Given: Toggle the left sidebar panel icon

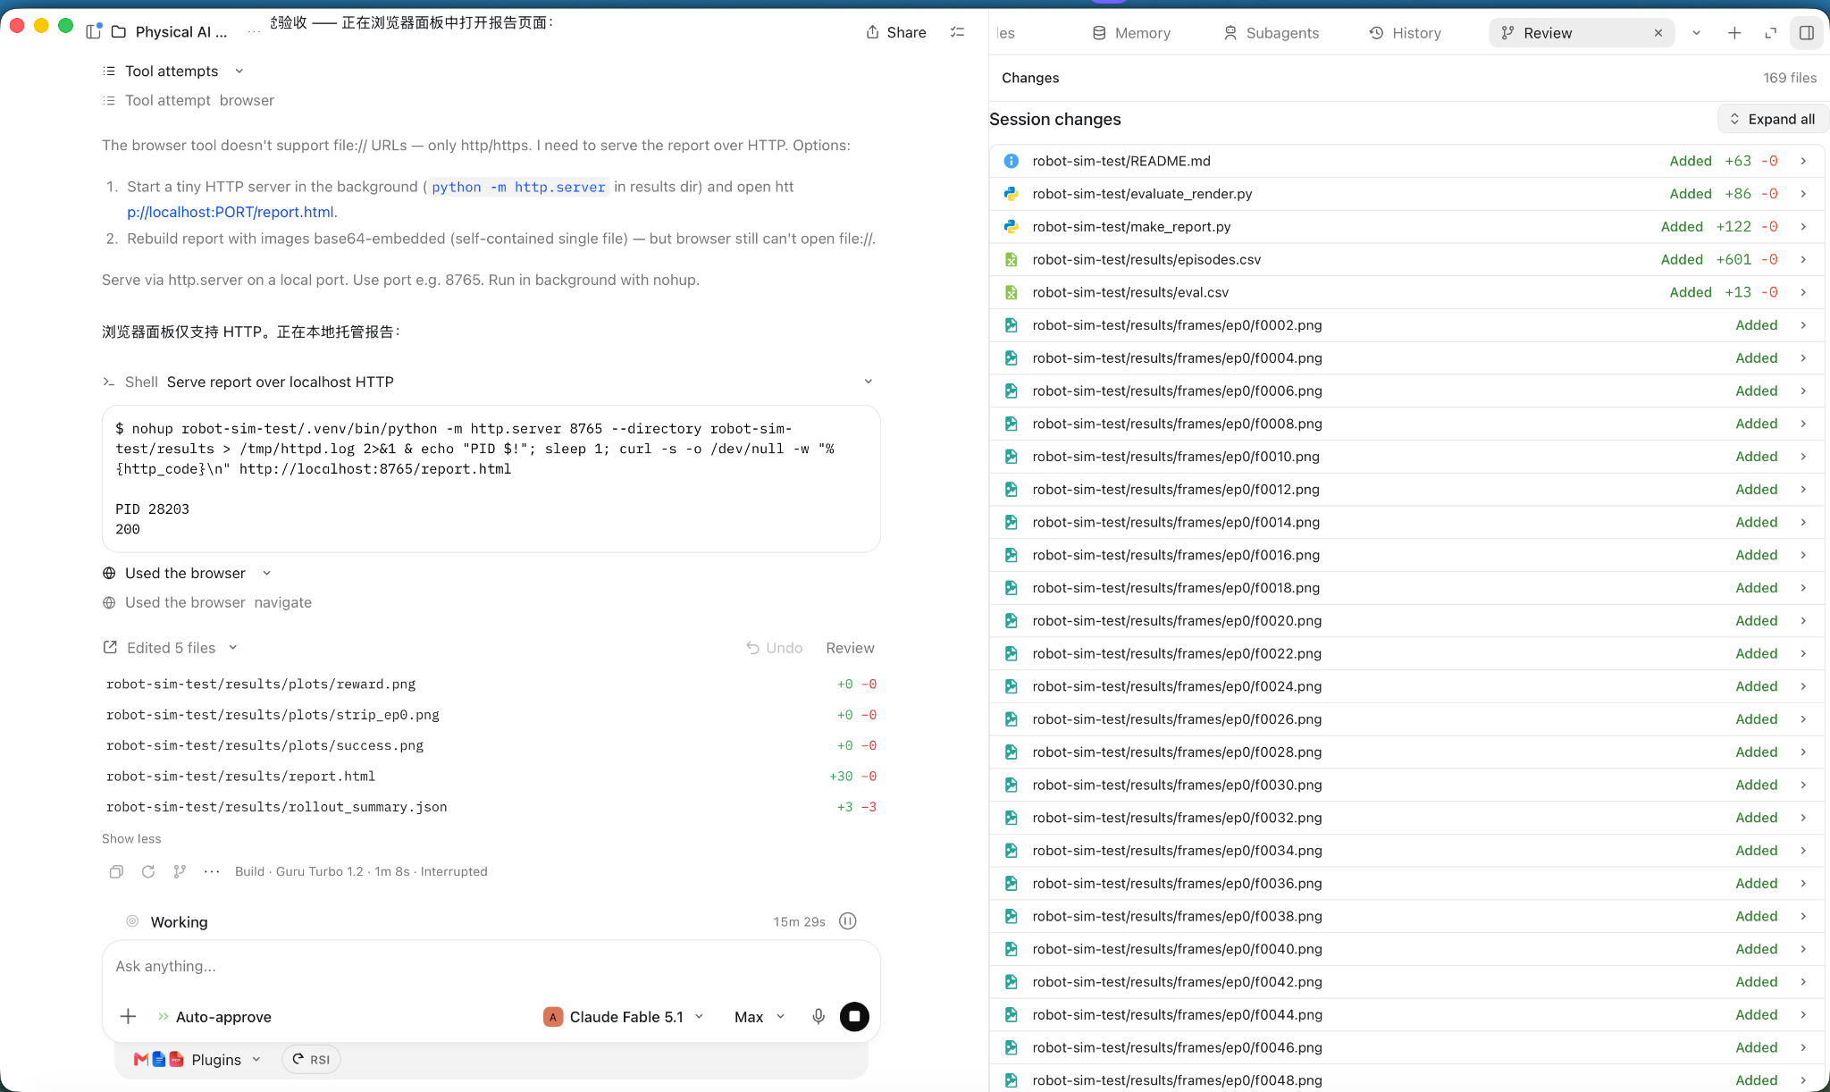Looking at the screenshot, I should point(93,32).
